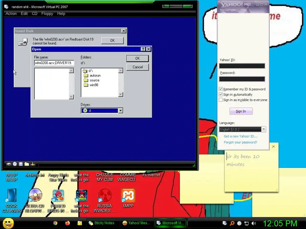The width and height of the screenshot is (306, 229).
Task: Click the smiley face Start button
Action: click(x=8, y=223)
